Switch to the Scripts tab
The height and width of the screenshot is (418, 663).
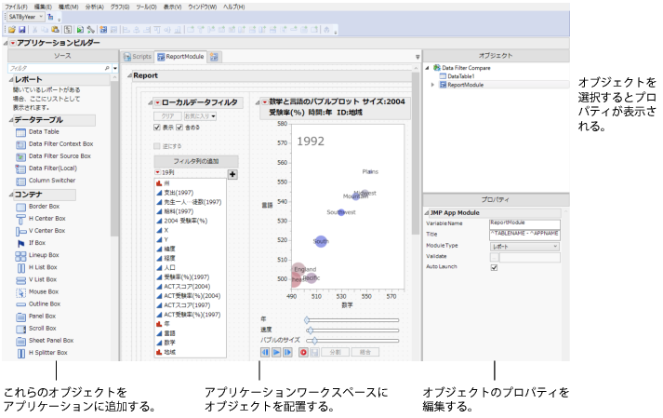[x=138, y=57]
